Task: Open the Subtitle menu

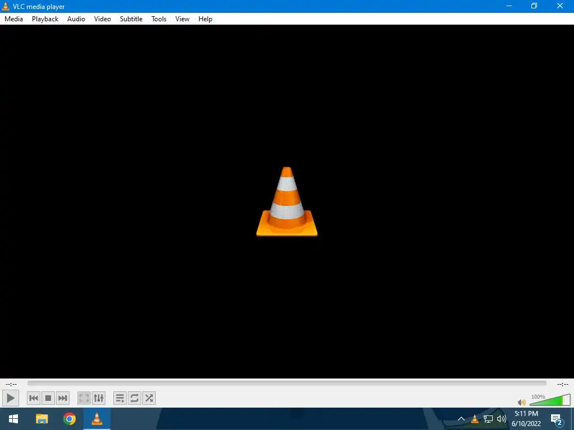Action: [x=131, y=19]
